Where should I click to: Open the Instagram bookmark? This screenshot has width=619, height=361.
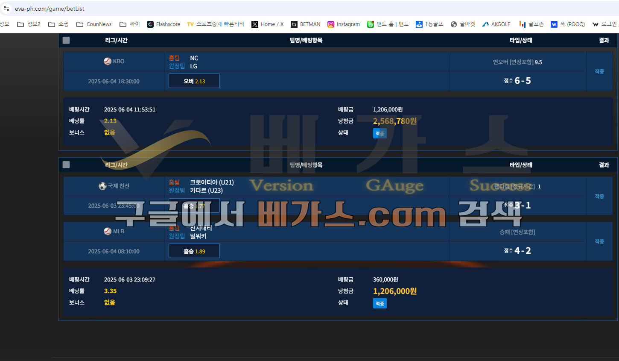click(x=344, y=24)
